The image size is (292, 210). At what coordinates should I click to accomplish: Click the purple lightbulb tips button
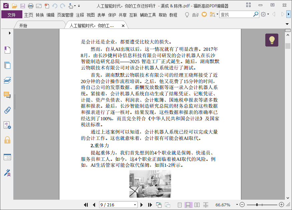click(272, 40)
